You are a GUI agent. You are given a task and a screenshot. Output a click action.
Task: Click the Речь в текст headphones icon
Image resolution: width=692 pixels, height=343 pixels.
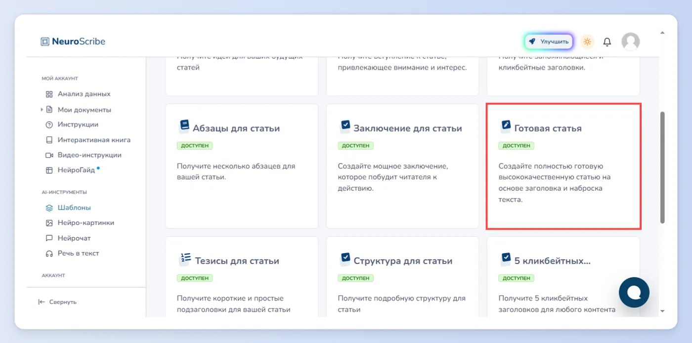point(49,254)
